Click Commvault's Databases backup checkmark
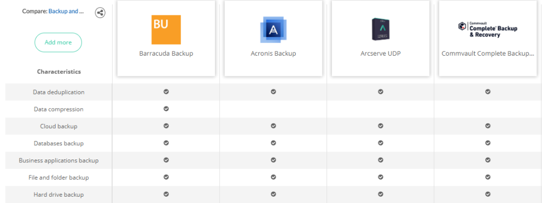 pyautogui.click(x=487, y=143)
